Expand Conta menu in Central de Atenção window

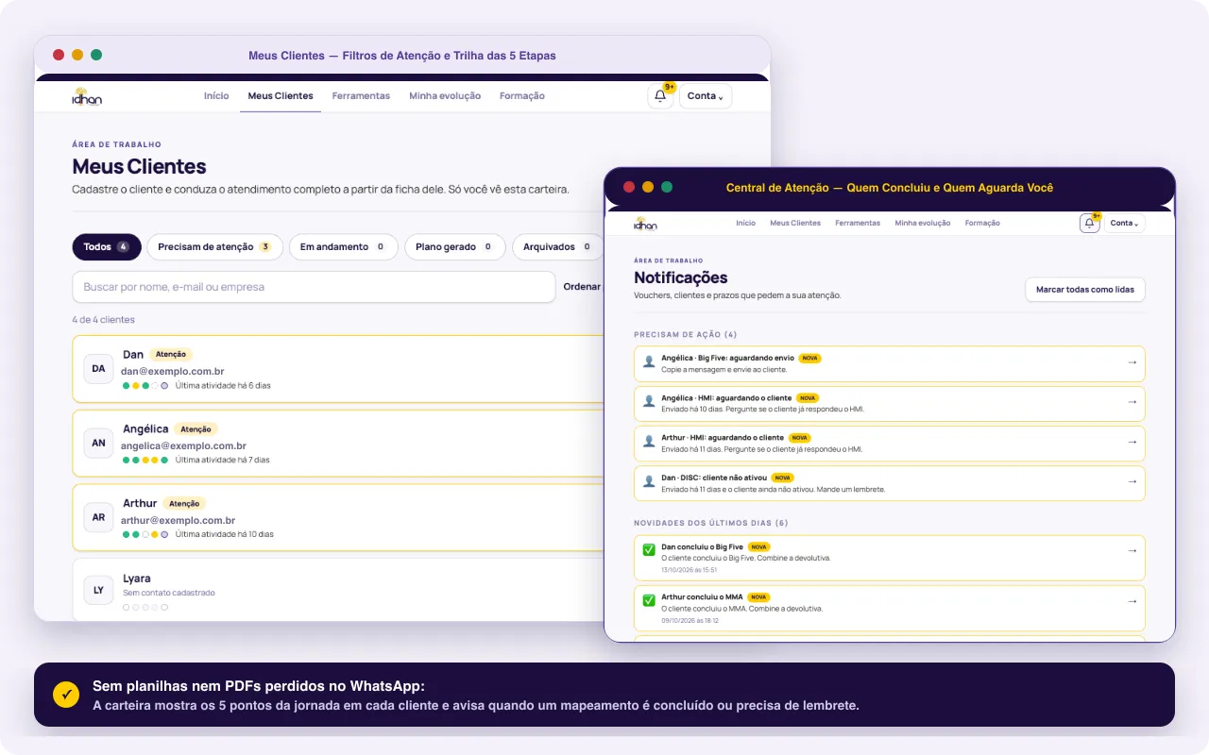pos(1124,224)
